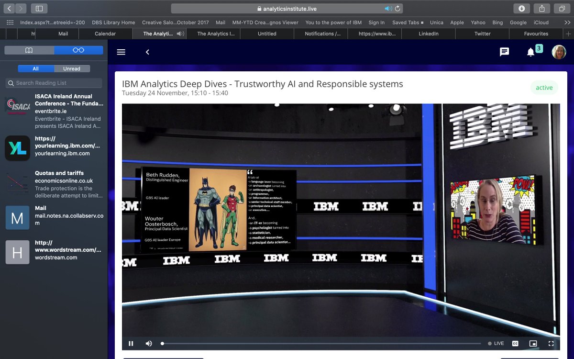Reload the page in address bar
The image size is (574, 359).
click(397, 9)
